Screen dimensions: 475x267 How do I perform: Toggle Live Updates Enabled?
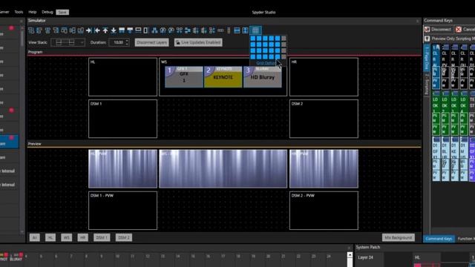pyautogui.click(x=198, y=42)
